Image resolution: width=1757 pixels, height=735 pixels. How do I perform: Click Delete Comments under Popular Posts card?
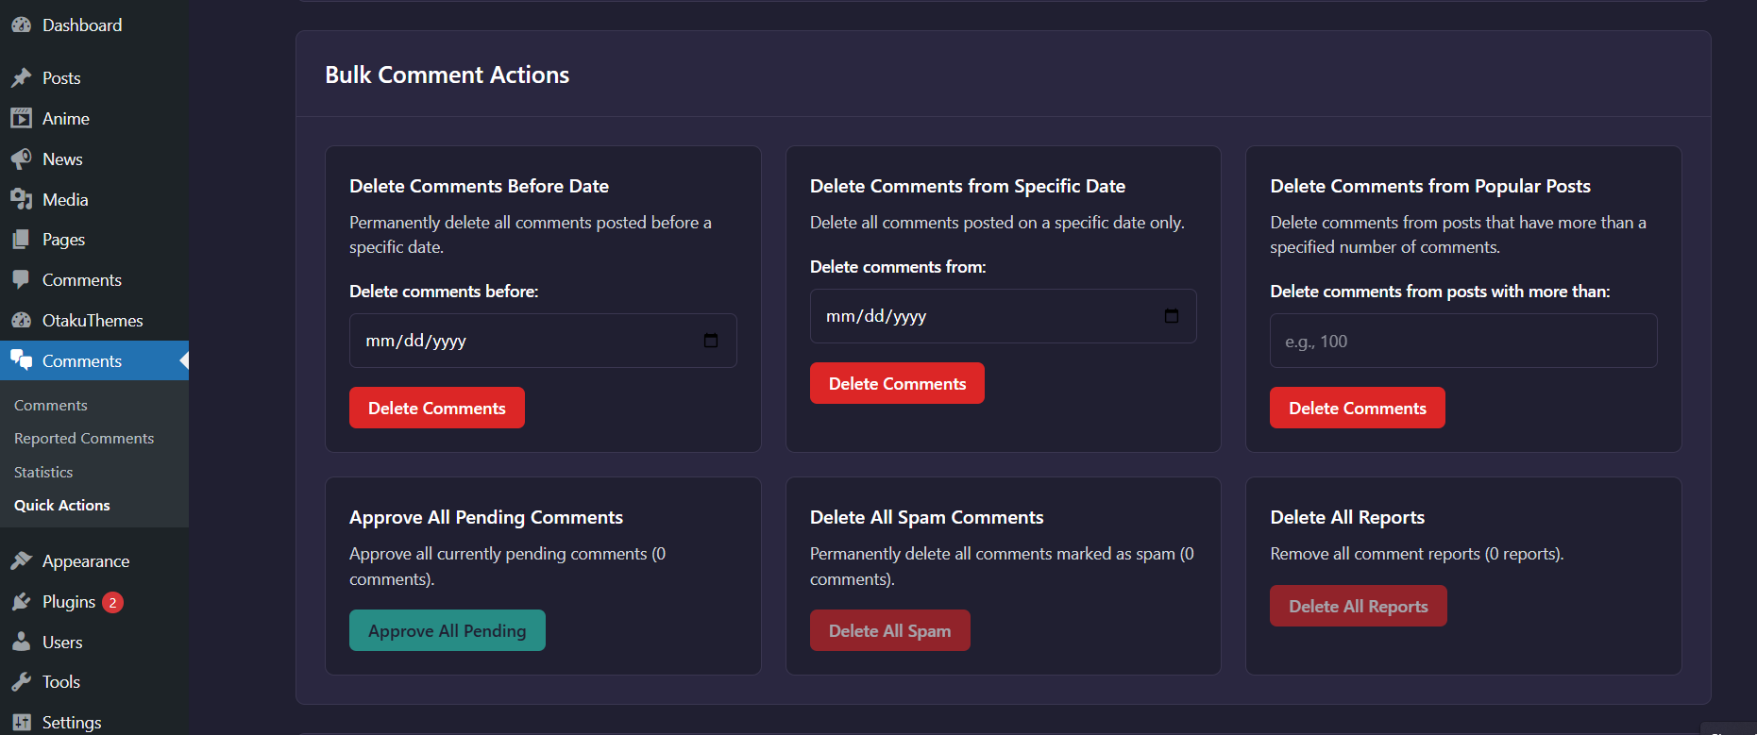[1358, 408]
